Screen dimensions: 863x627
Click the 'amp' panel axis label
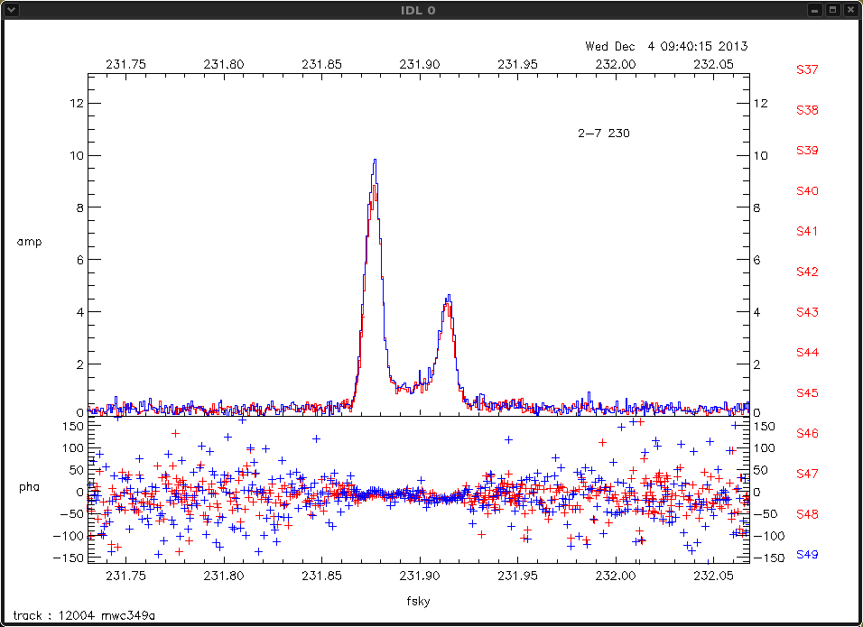[x=29, y=242]
